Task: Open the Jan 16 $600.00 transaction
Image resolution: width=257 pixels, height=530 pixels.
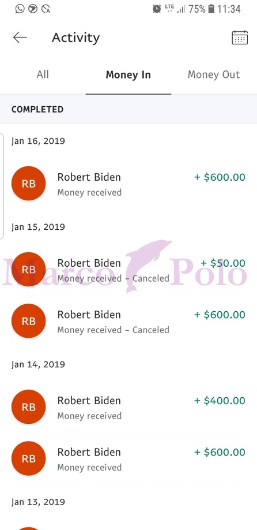Action: point(128,184)
